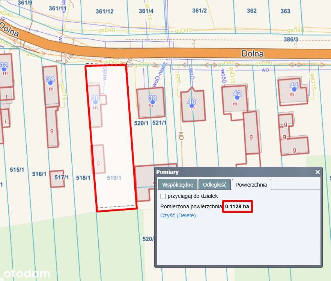Switch to the Współrzędne tab
The image size is (331, 281).
click(178, 184)
